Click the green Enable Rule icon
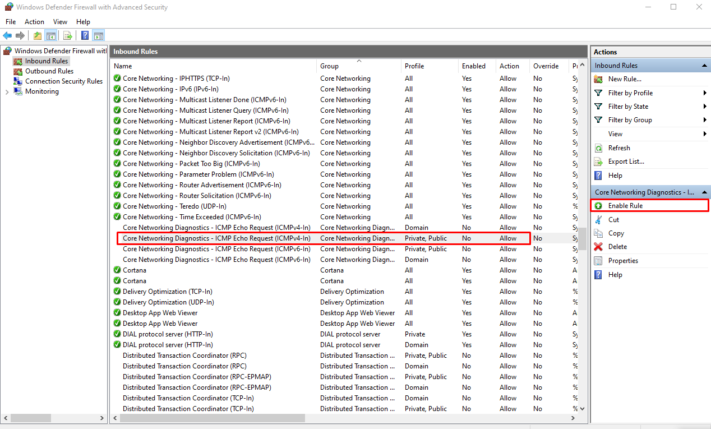The width and height of the screenshot is (711, 429). [x=598, y=206]
